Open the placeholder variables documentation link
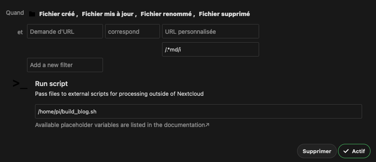This screenshot has width=376, height=162. point(122,125)
